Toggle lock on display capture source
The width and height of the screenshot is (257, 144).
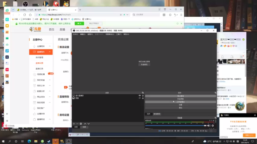click(x=143, y=95)
